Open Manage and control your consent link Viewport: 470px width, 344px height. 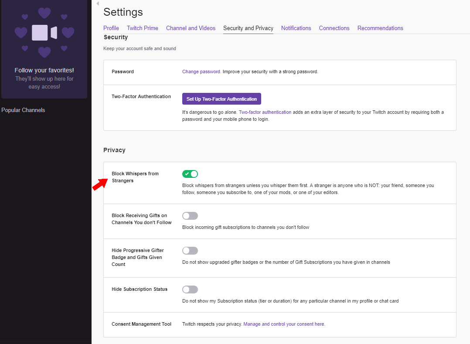[x=283, y=324]
